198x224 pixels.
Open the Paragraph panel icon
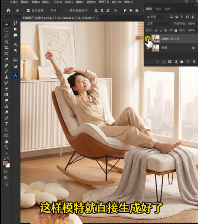(15, 51)
